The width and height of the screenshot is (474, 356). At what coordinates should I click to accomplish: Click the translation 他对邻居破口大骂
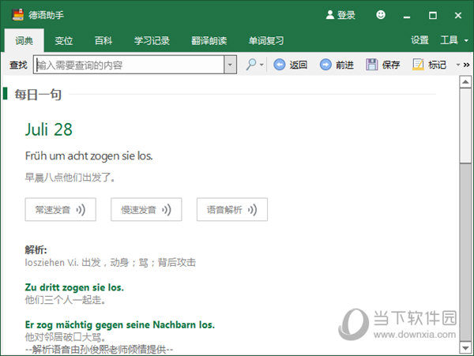(x=66, y=337)
